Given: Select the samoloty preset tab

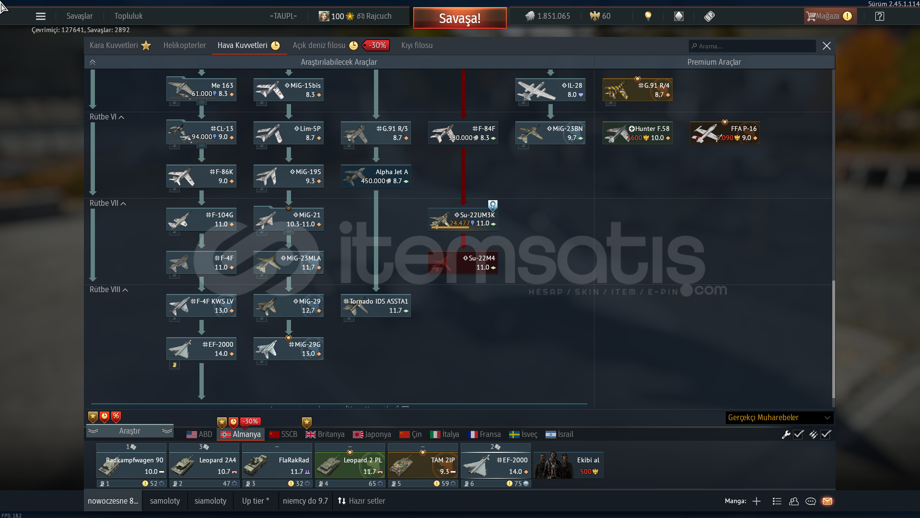Looking at the screenshot, I should click(165, 501).
